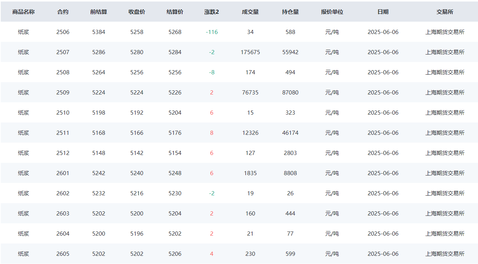
Task: Select contract 2603 cell
Action: click(63, 214)
